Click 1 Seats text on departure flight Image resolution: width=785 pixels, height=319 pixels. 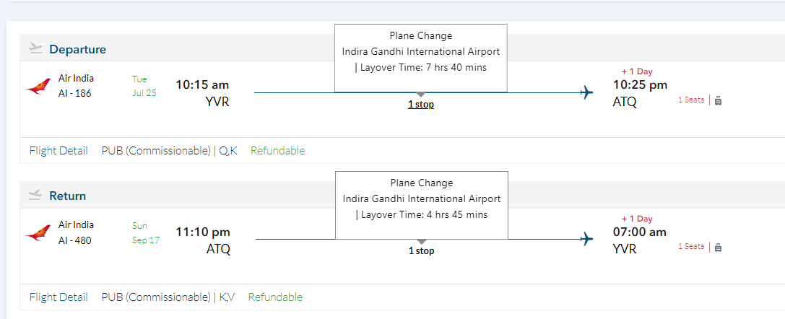click(690, 100)
